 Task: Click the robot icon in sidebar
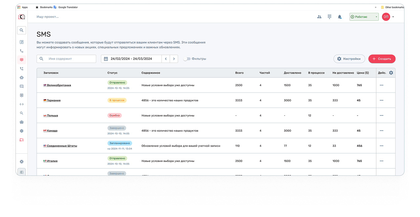click(x=21, y=78)
